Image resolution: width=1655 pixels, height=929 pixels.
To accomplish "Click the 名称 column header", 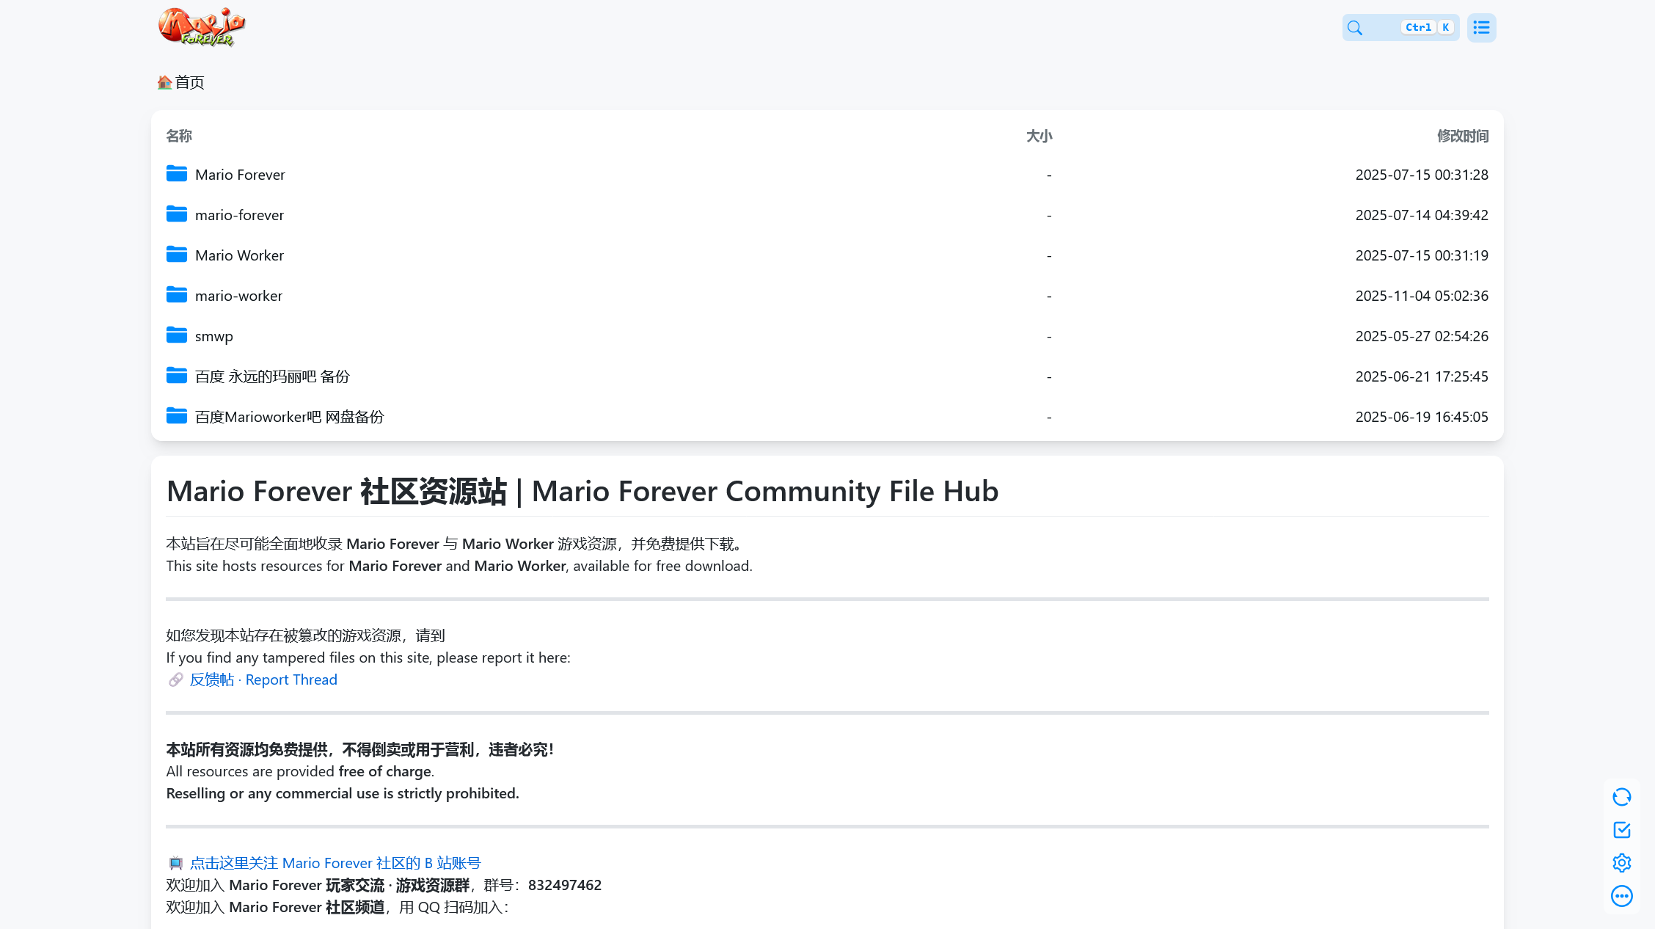I will (x=178, y=136).
